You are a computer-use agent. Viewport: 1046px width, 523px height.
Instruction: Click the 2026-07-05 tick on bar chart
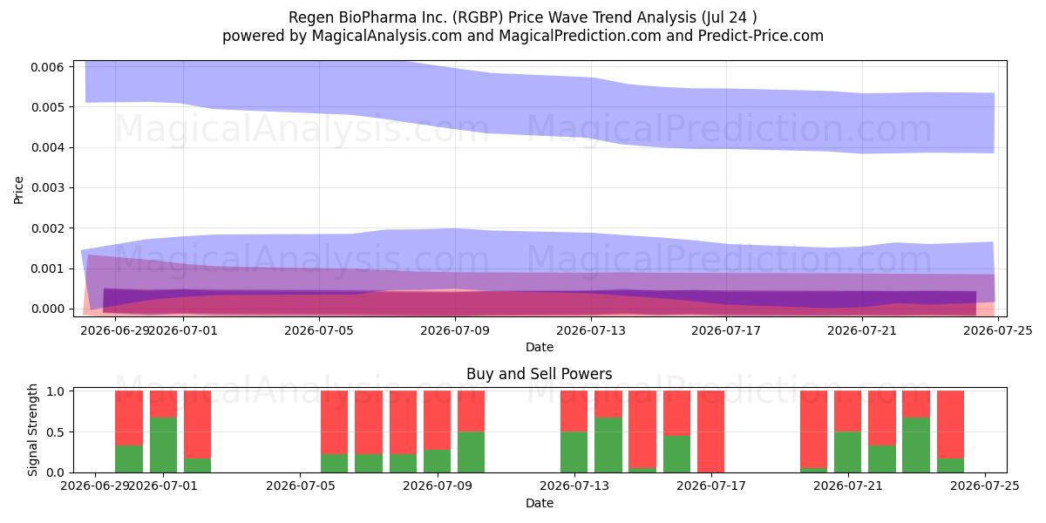click(x=301, y=486)
